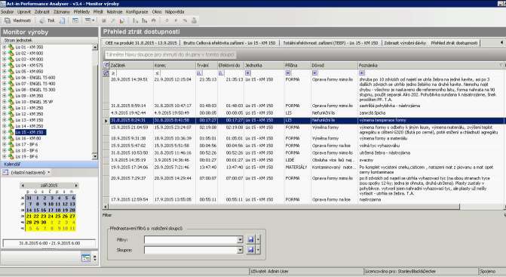
Task: Click the machine icon of Lis 01 - KM 350
Action: (x=11, y=47)
